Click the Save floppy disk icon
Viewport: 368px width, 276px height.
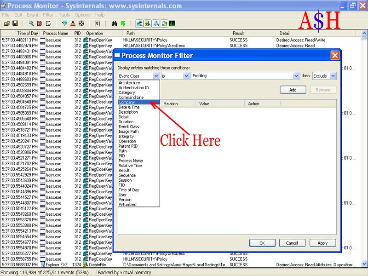(15, 23)
